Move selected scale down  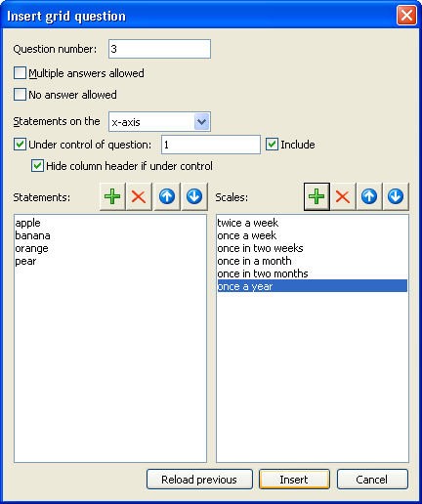[x=396, y=196]
